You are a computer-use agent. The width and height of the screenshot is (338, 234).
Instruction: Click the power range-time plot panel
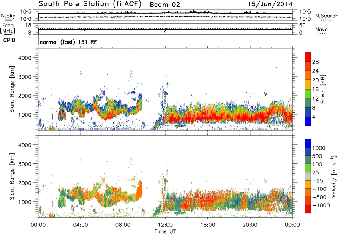[165, 89]
